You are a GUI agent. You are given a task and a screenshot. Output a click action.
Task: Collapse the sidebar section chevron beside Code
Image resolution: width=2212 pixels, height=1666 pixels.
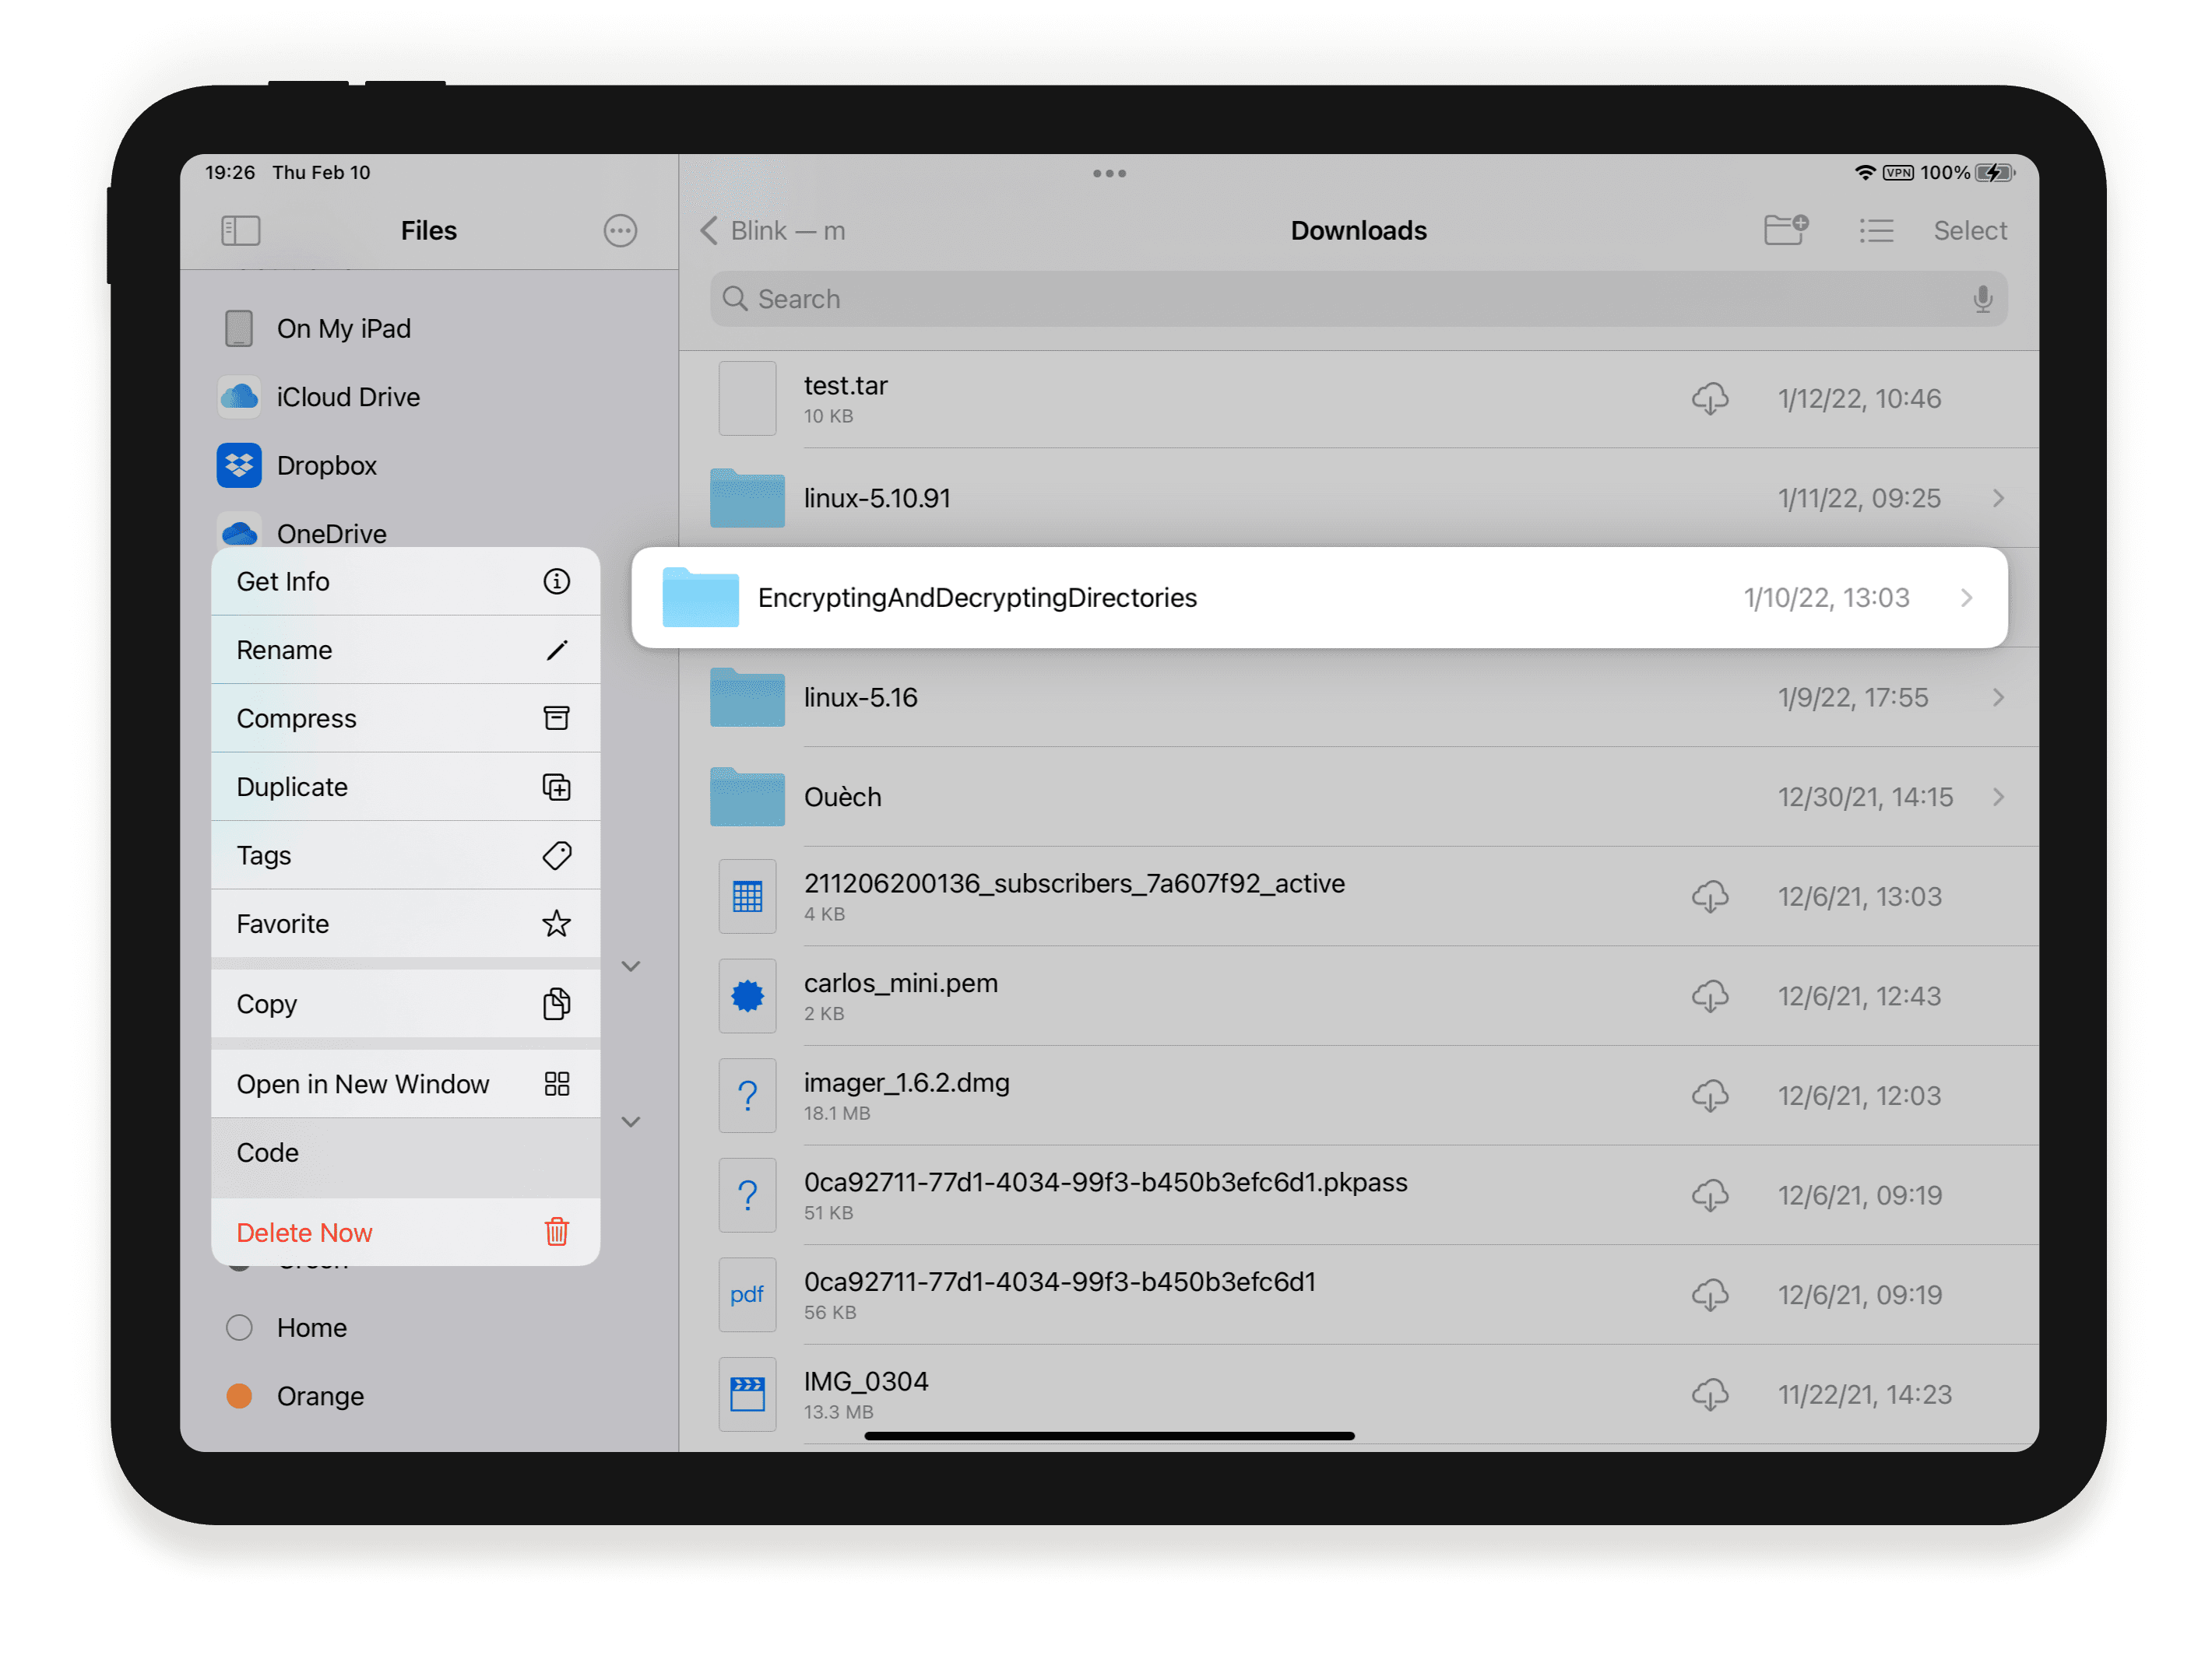pyautogui.click(x=631, y=1121)
